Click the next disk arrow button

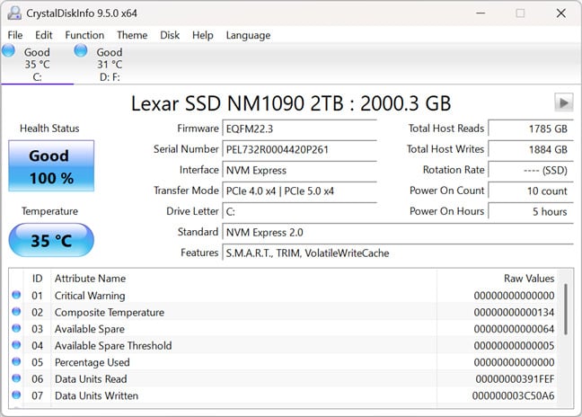click(563, 102)
